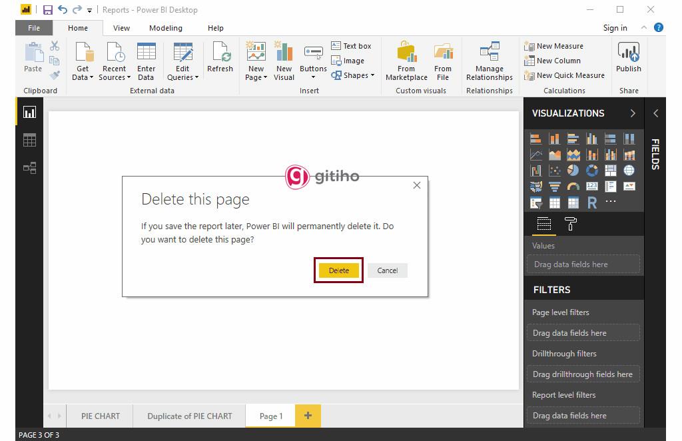Confirm with the Delete button
The height and width of the screenshot is (441, 682).
coord(339,270)
